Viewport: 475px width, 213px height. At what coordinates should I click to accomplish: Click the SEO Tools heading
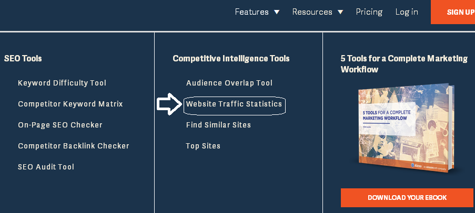[23, 58]
